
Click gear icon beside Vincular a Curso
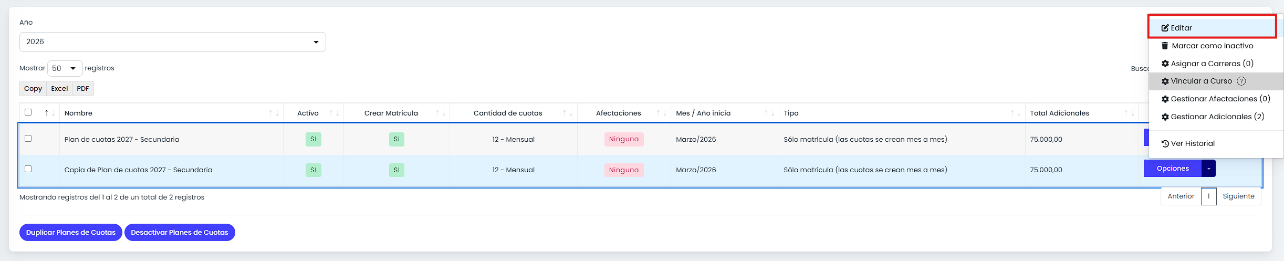1165,81
